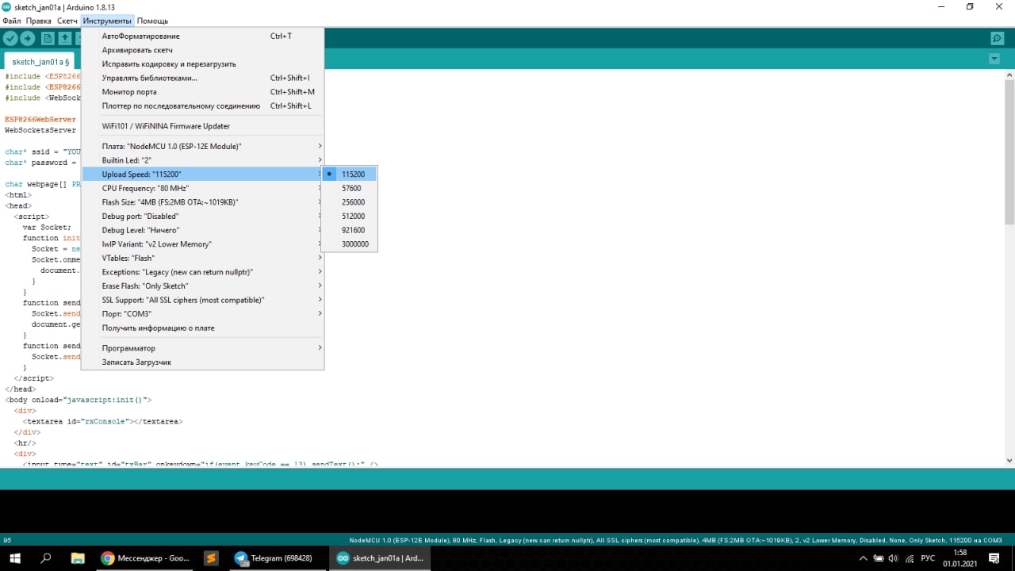Open WiFi101 / WiFiNINA Firmware Updater
The image size is (1015, 571).
[x=203, y=126]
